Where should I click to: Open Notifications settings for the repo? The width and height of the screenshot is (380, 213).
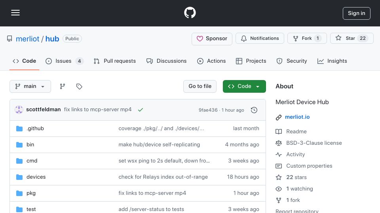260,38
